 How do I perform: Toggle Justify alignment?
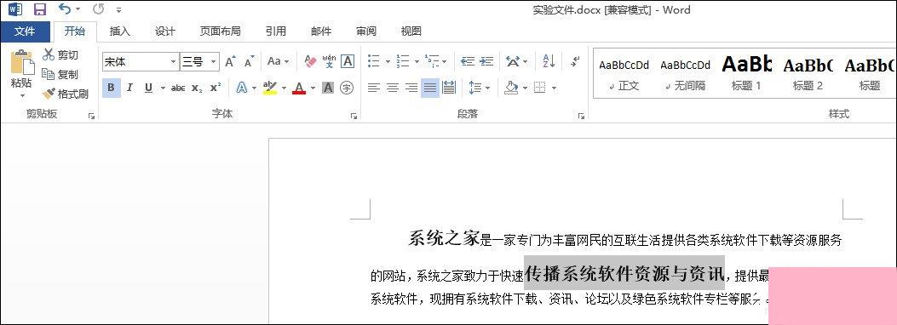click(430, 88)
